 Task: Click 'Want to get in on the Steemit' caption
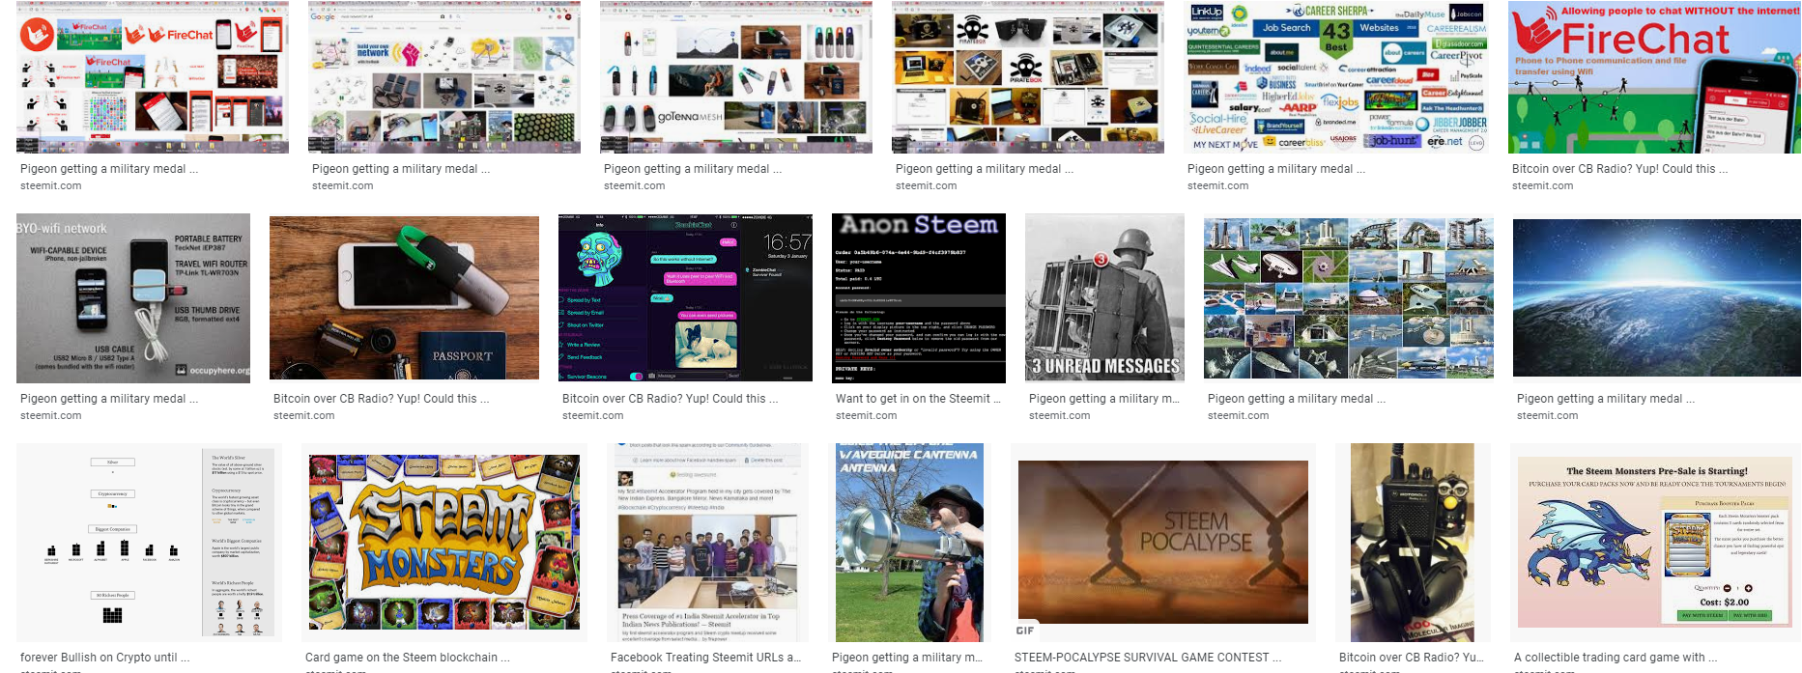coord(919,399)
